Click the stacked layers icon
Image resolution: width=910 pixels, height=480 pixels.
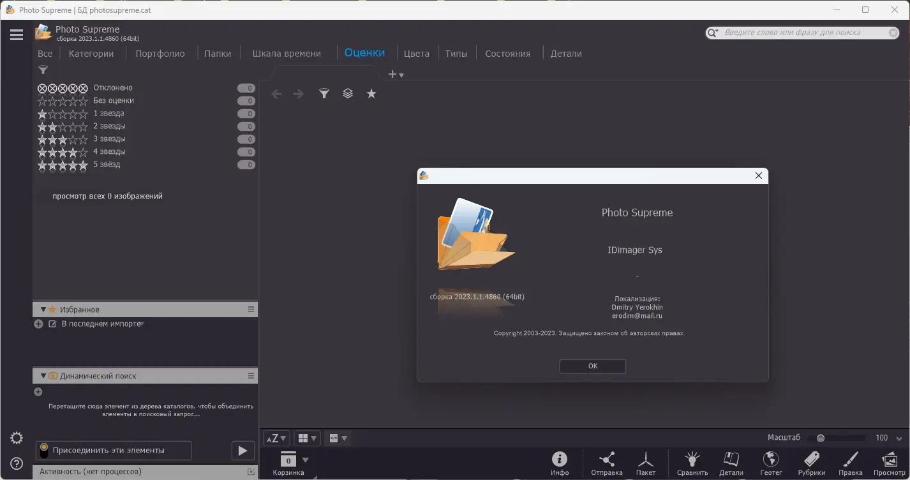[x=348, y=94]
